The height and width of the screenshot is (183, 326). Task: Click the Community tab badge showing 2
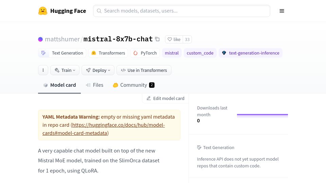coord(152,85)
